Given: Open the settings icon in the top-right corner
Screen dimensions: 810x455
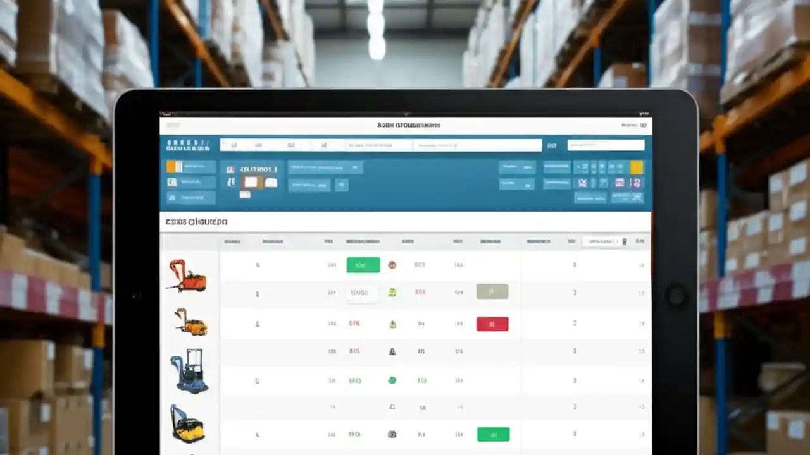Looking at the screenshot, I should coord(643,125).
